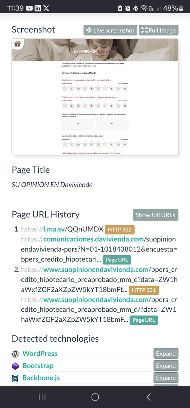
Task: Tap the Bluetooth status icon
Action: pos(135,8)
